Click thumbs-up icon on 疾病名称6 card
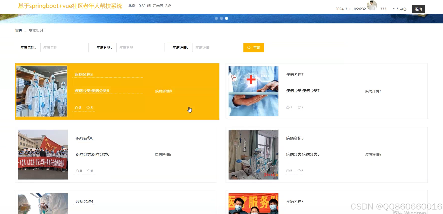The height and width of the screenshot is (214, 443). pyautogui.click(x=78, y=171)
